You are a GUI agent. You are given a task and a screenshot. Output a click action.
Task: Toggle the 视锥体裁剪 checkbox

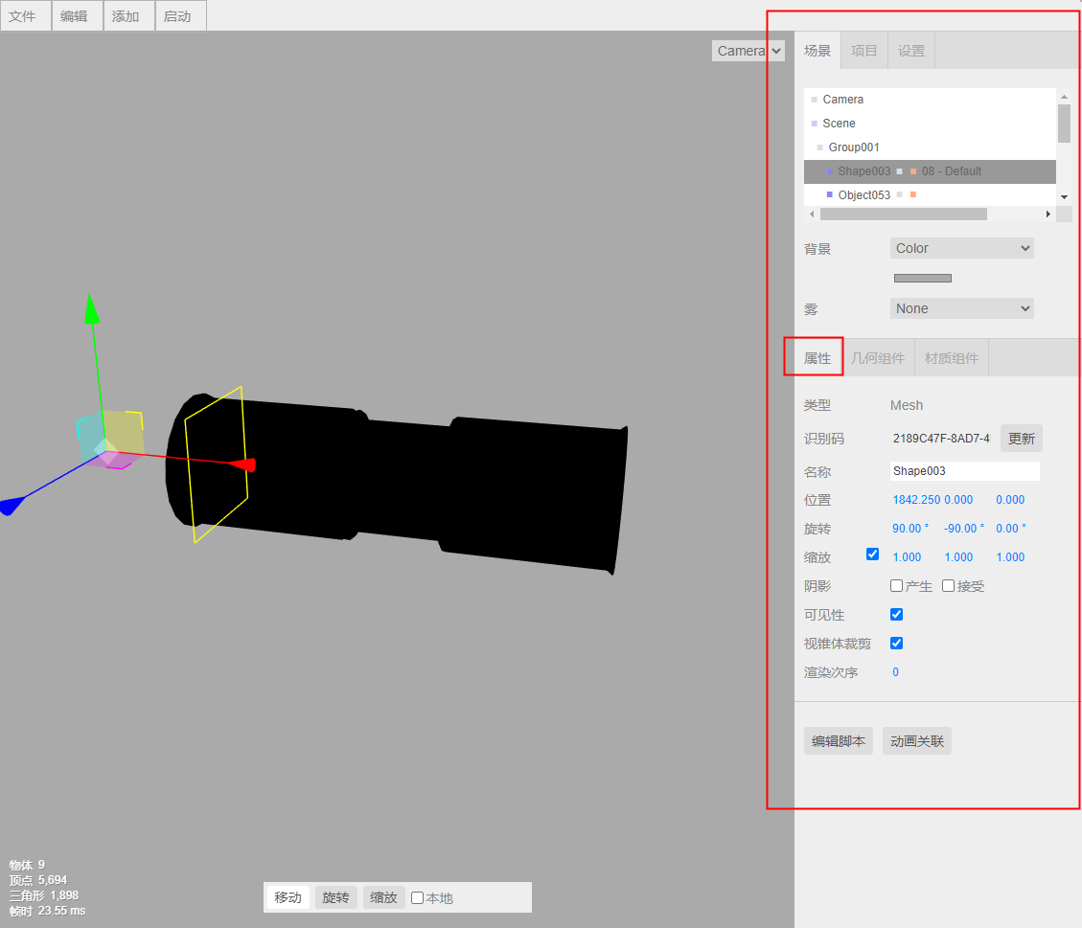click(x=896, y=644)
